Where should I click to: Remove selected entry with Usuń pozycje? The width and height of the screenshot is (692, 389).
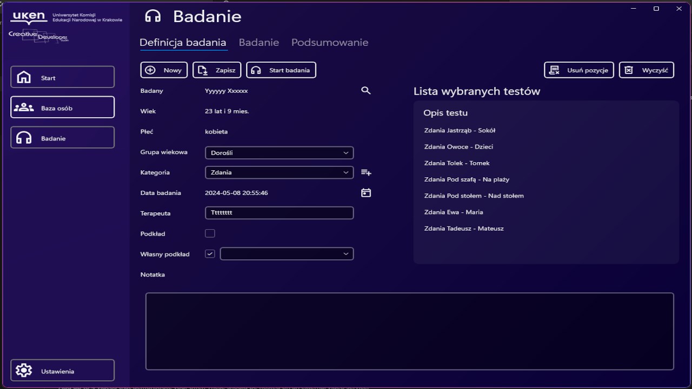coord(579,70)
